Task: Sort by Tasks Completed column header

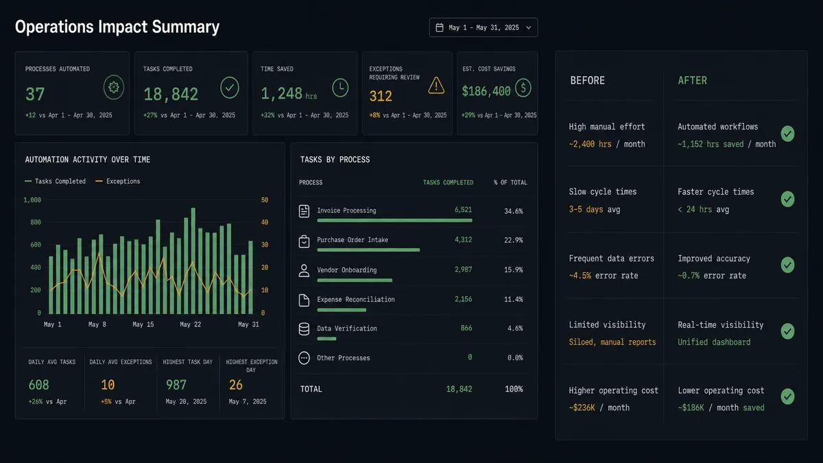Action: pyautogui.click(x=448, y=182)
